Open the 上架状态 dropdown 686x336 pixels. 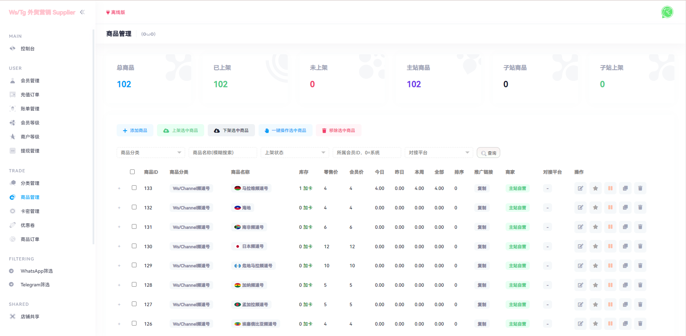tap(295, 153)
